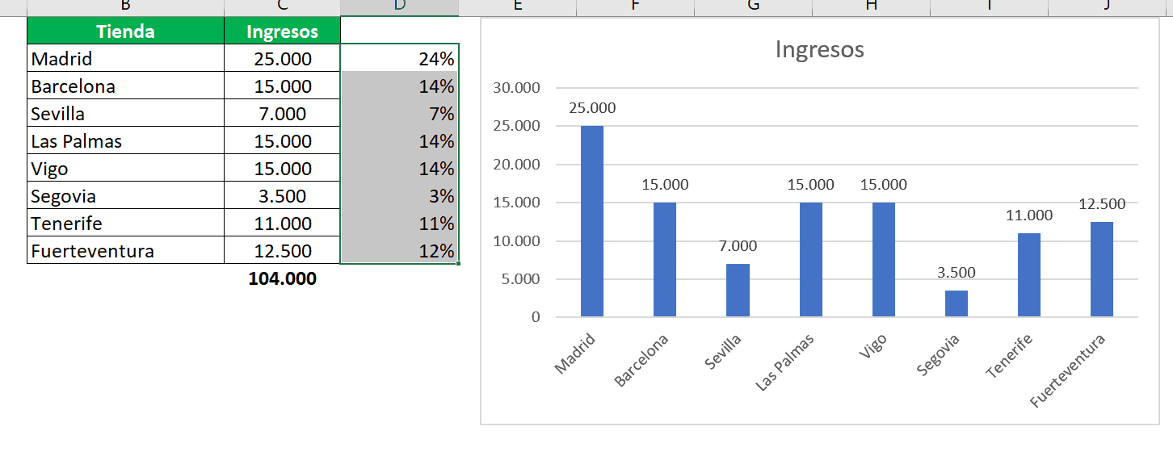Select the 11.000 income cell in table
Image resolution: width=1173 pixels, height=460 pixels.
click(x=282, y=223)
